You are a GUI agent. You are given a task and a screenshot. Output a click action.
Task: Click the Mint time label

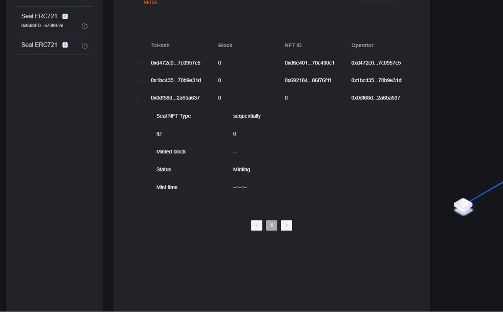coord(167,187)
